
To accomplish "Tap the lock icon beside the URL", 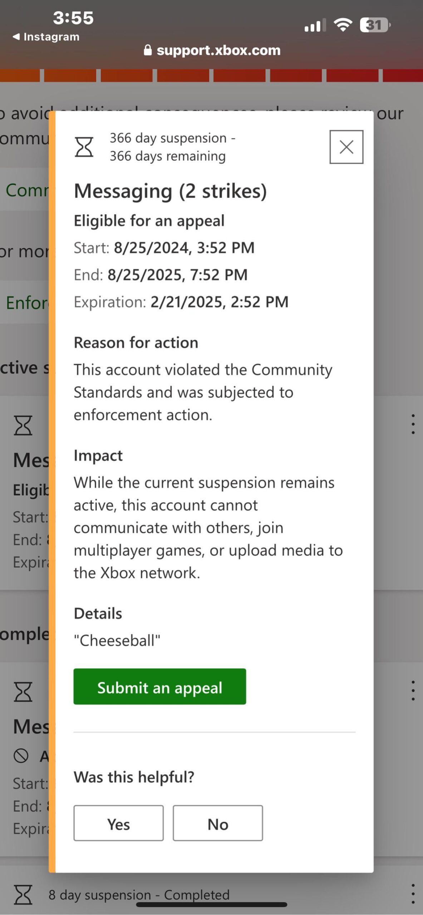I will coord(148,50).
